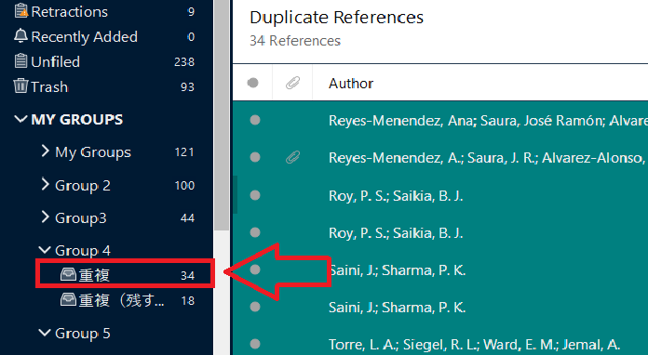
Task: Click the Duplicate References heading
Action: point(336,18)
